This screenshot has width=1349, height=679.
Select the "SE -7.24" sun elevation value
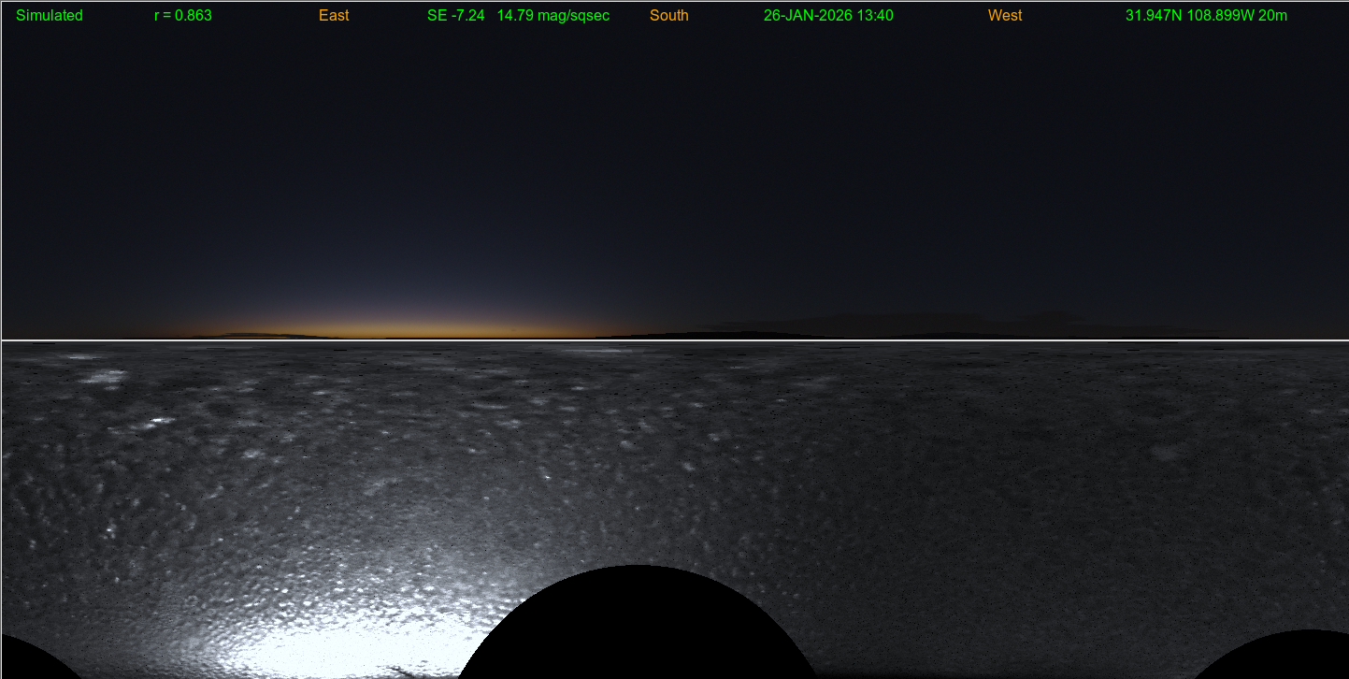[455, 16]
